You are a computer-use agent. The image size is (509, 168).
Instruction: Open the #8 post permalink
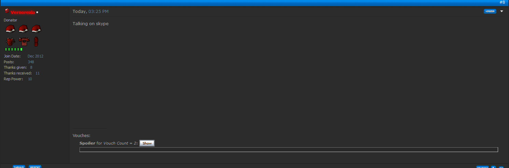tap(502, 2)
